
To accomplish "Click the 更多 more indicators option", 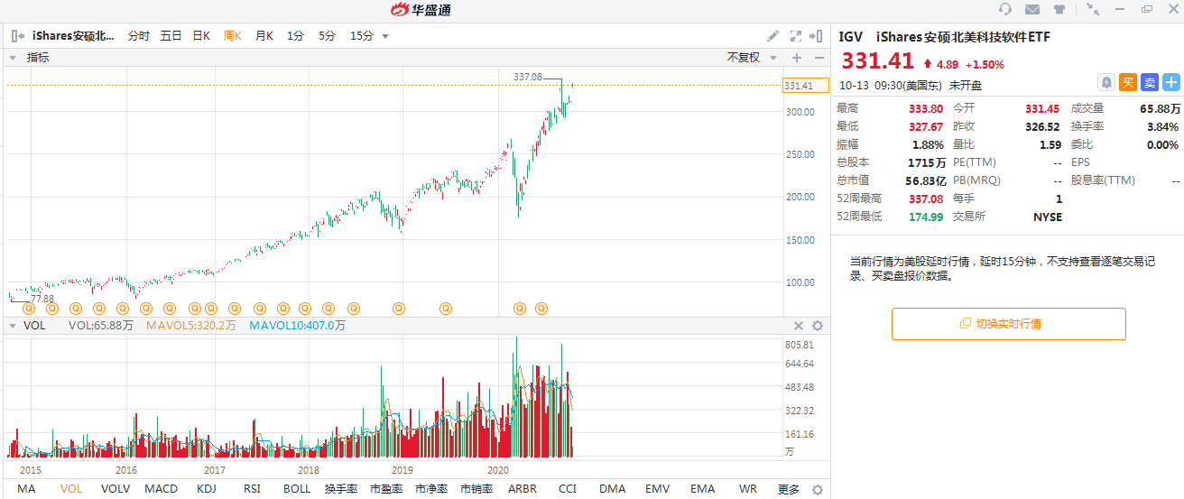I will [788, 489].
